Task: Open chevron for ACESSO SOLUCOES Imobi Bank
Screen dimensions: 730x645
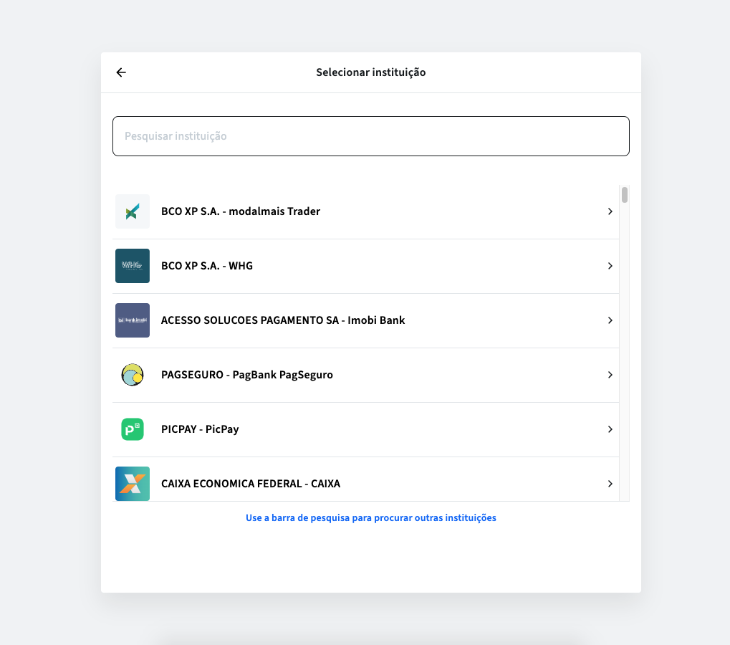Action: click(x=610, y=320)
